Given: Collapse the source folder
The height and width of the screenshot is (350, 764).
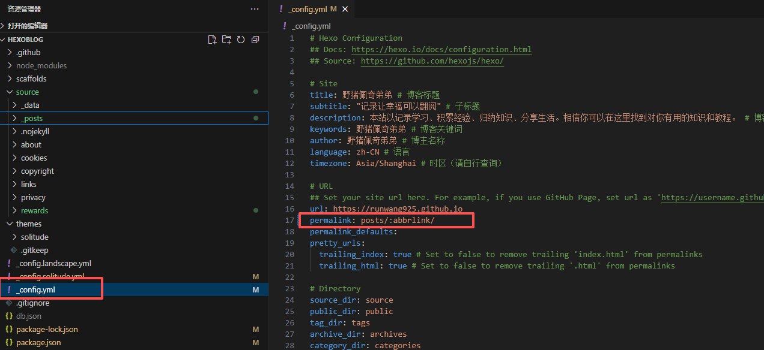Looking at the screenshot, I should pyautogui.click(x=10, y=92).
